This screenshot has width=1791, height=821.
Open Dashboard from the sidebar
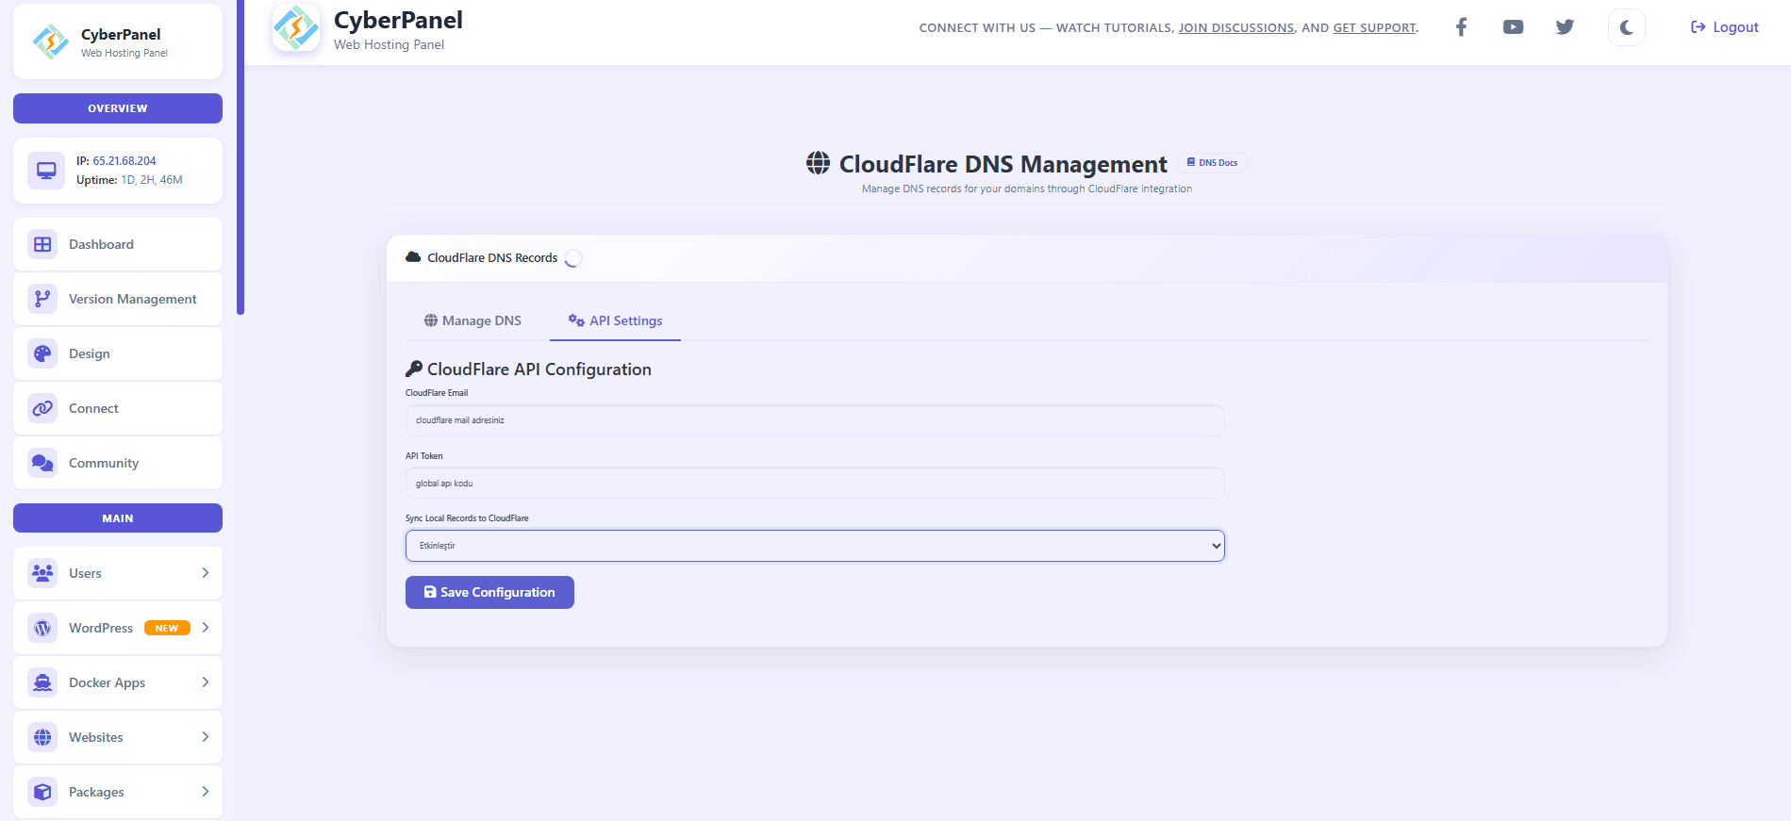(118, 244)
